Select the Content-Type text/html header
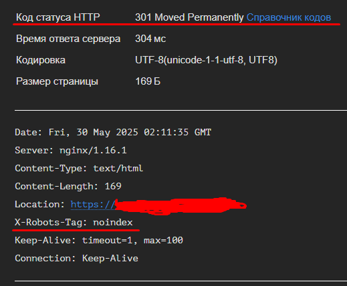347x286 pixels. coord(79,169)
